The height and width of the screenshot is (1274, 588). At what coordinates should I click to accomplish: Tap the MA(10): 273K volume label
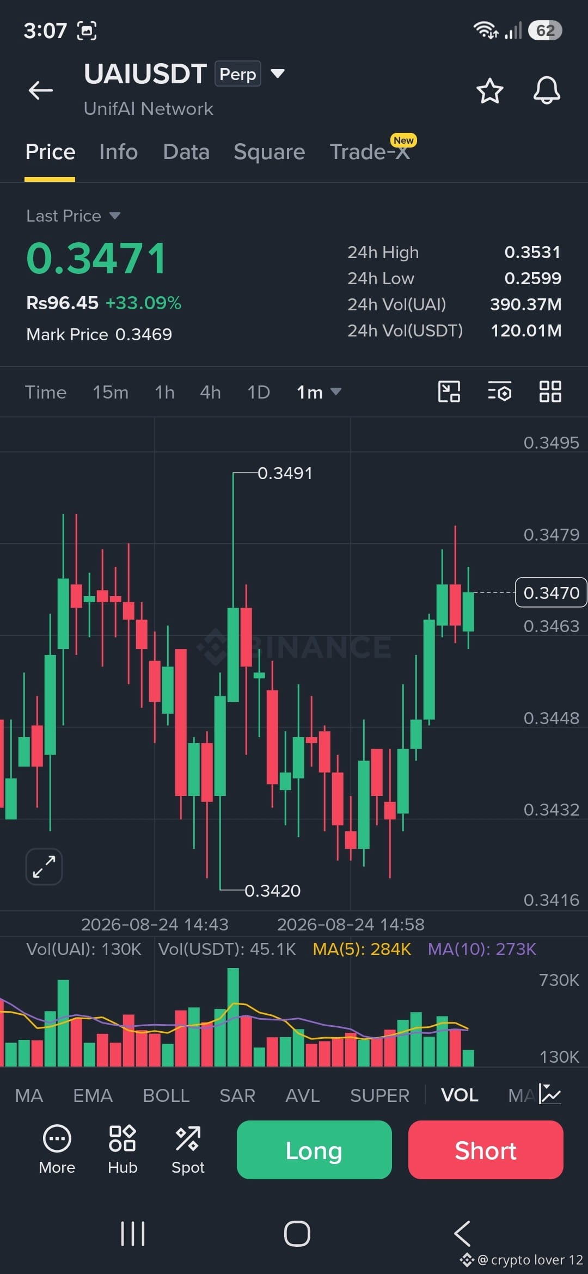click(482, 949)
